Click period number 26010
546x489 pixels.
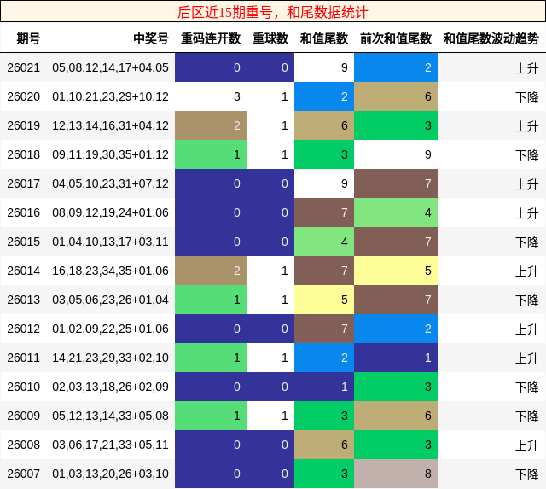[24, 387]
